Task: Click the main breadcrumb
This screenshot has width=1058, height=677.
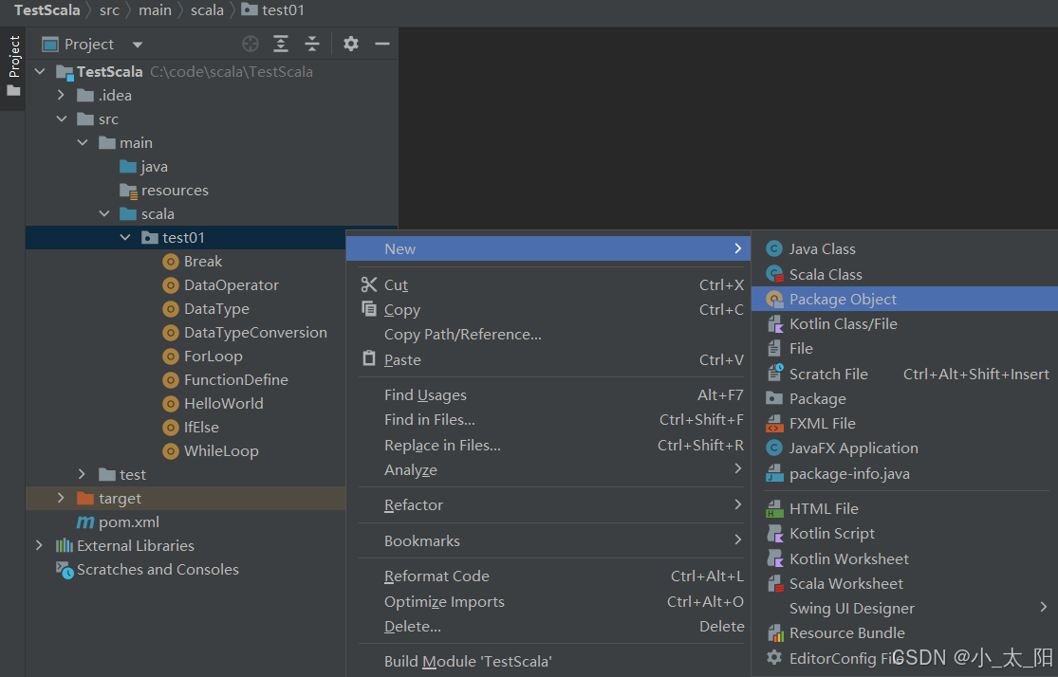Action: coord(156,10)
